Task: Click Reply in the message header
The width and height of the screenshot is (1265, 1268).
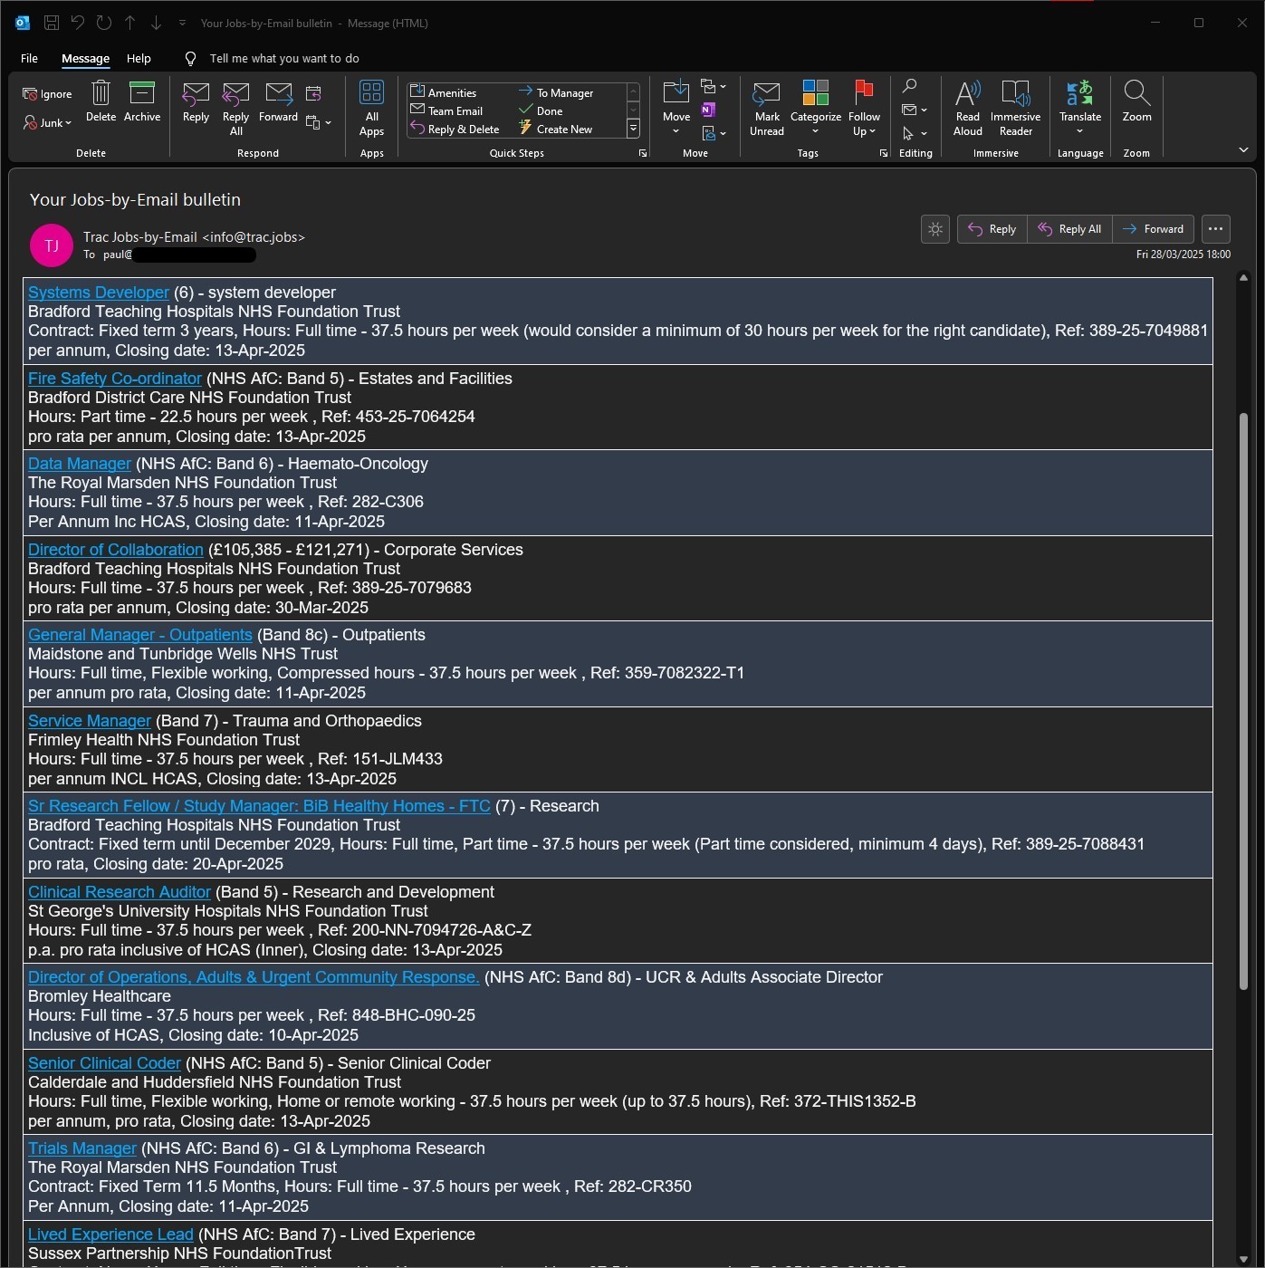Action: [992, 229]
